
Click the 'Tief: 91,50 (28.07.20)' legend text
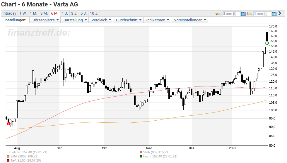26,160
